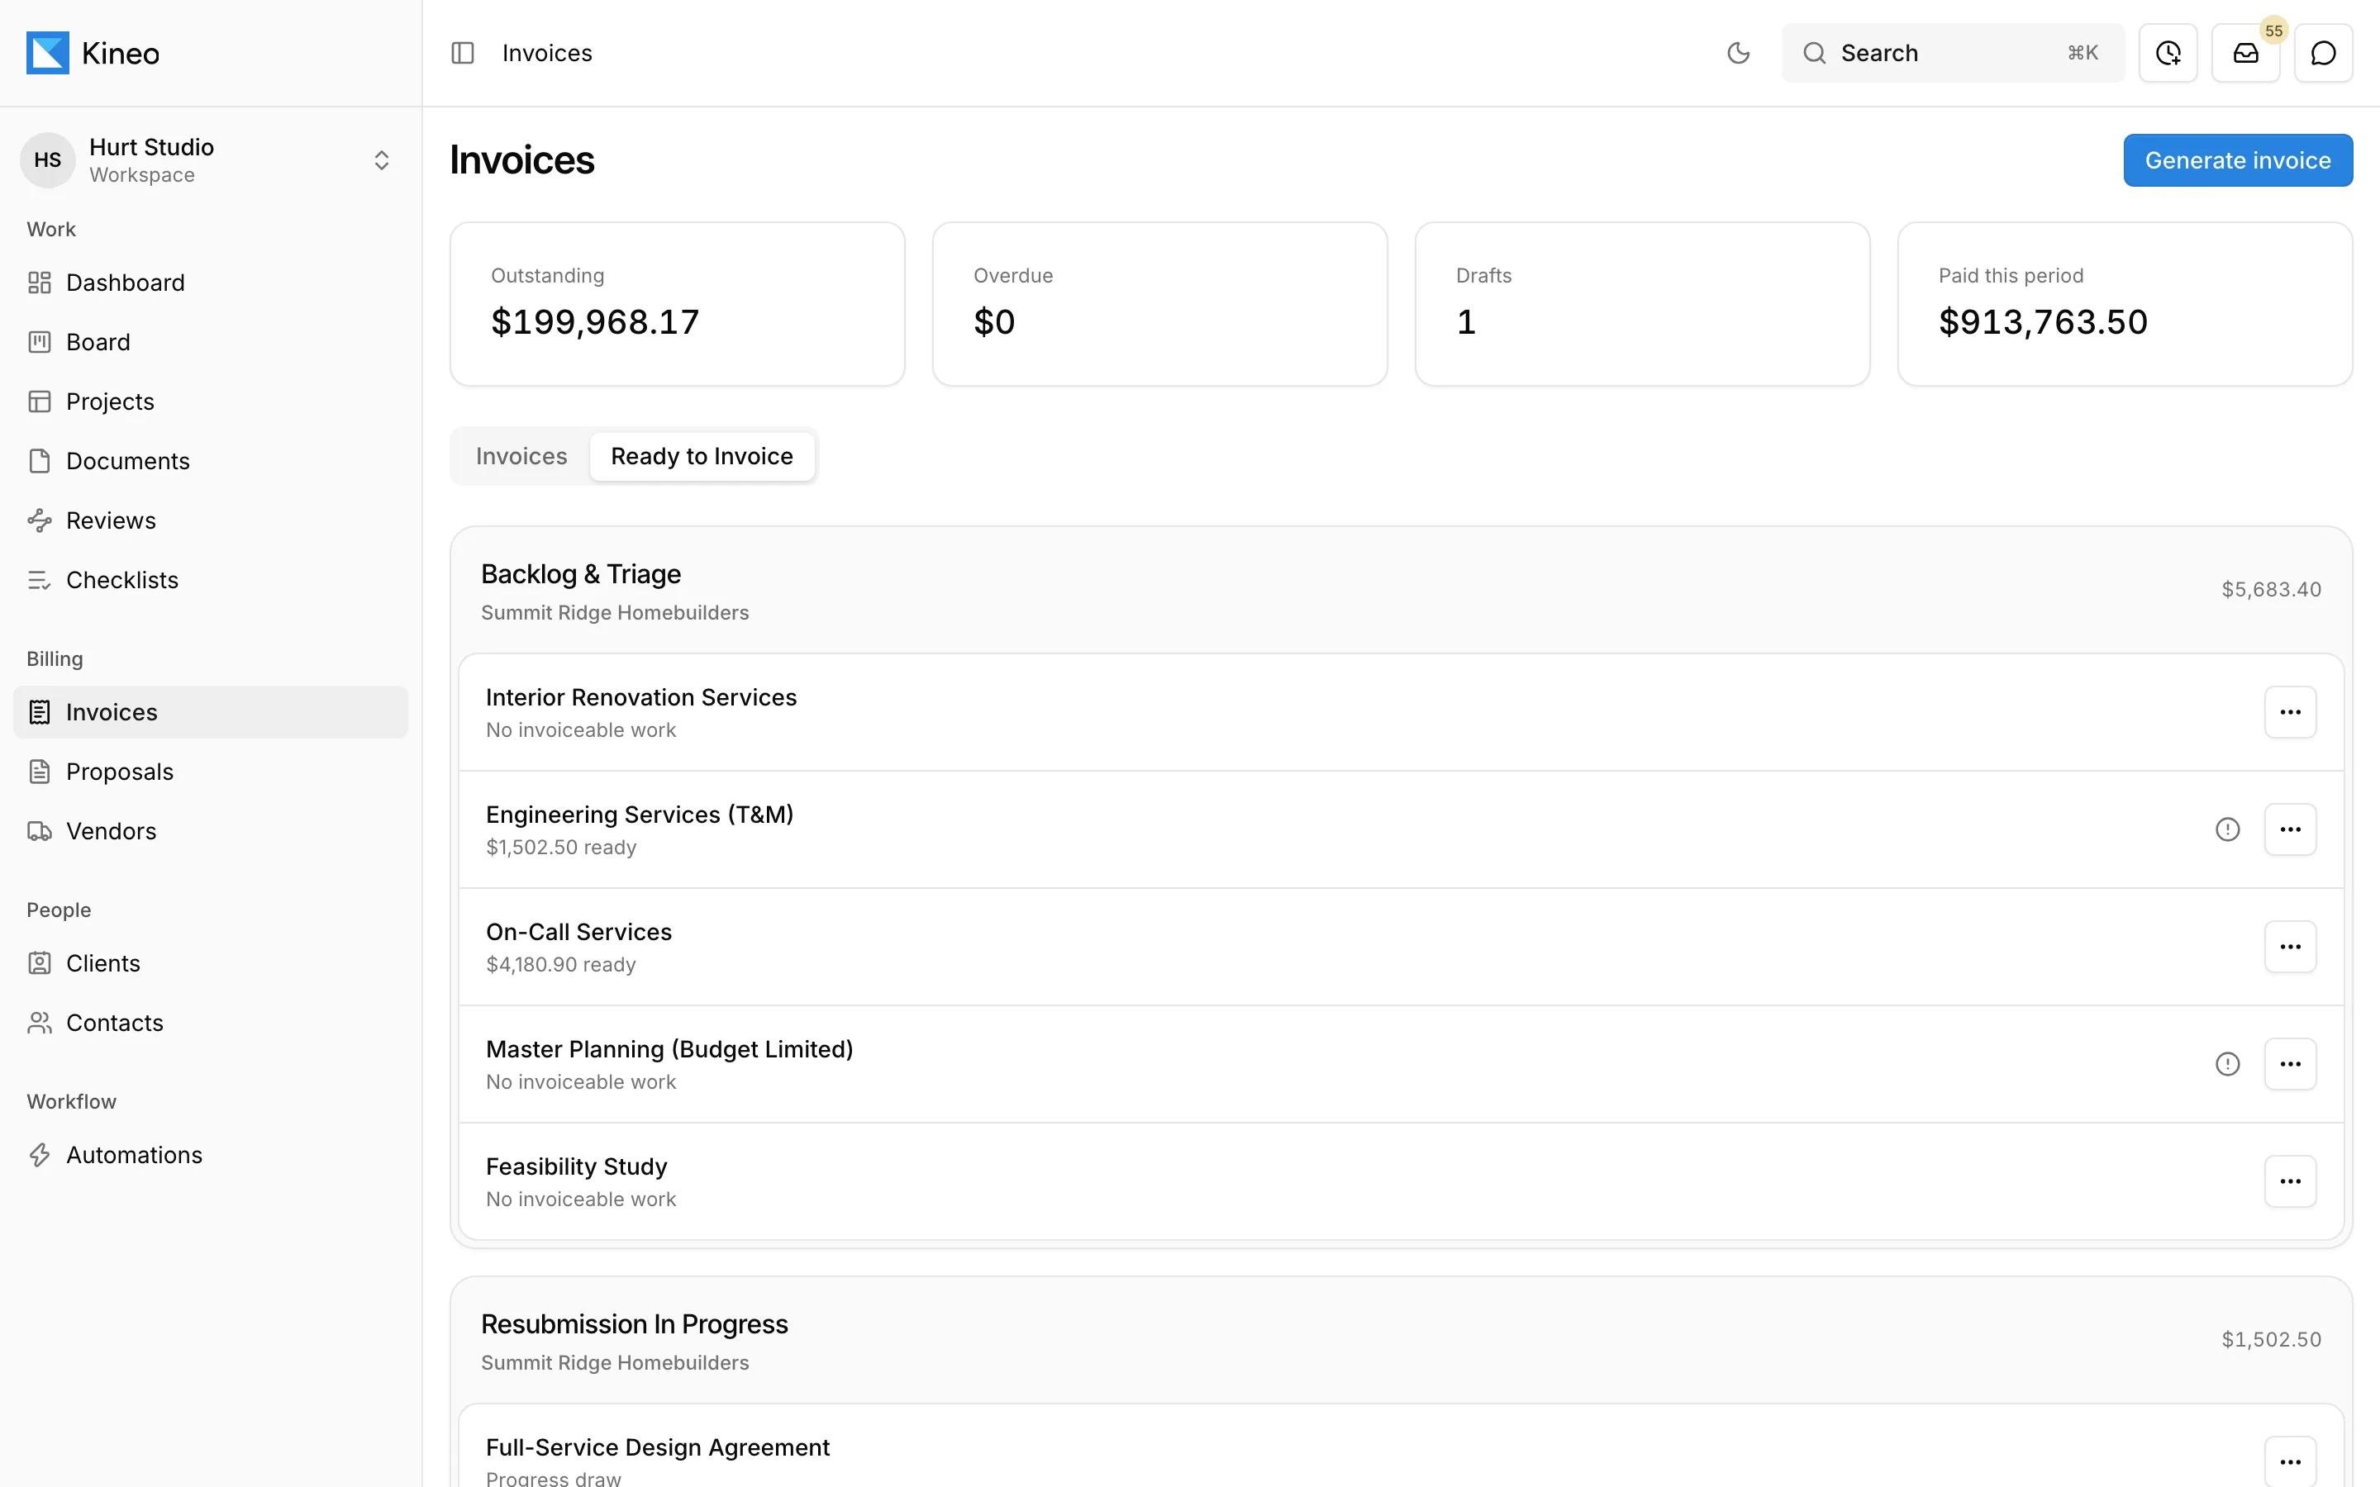The height and width of the screenshot is (1487, 2380).
Task: Go to Vendors in the sidebar
Action: click(211, 831)
